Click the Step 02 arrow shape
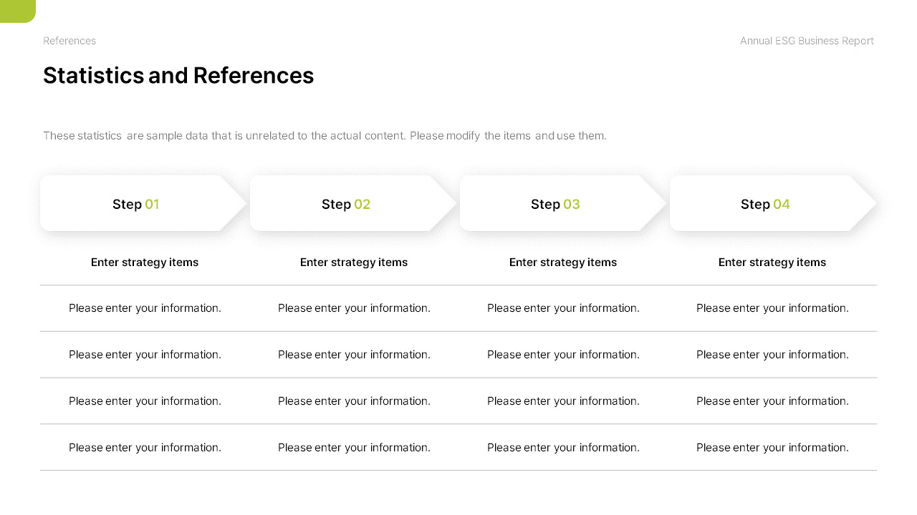This screenshot has height=515, width=917. coord(353,203)
